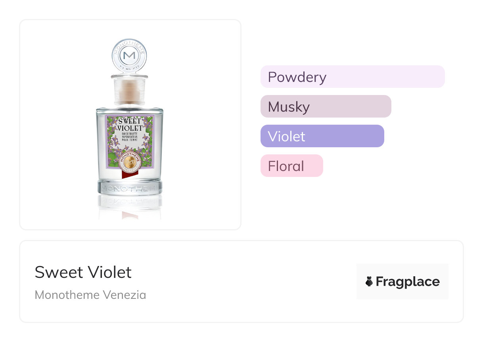Image resolution: width=483 pixels, height=342 pixels.
Task: Choose the Violet accord bar
Action: point(322,136)
